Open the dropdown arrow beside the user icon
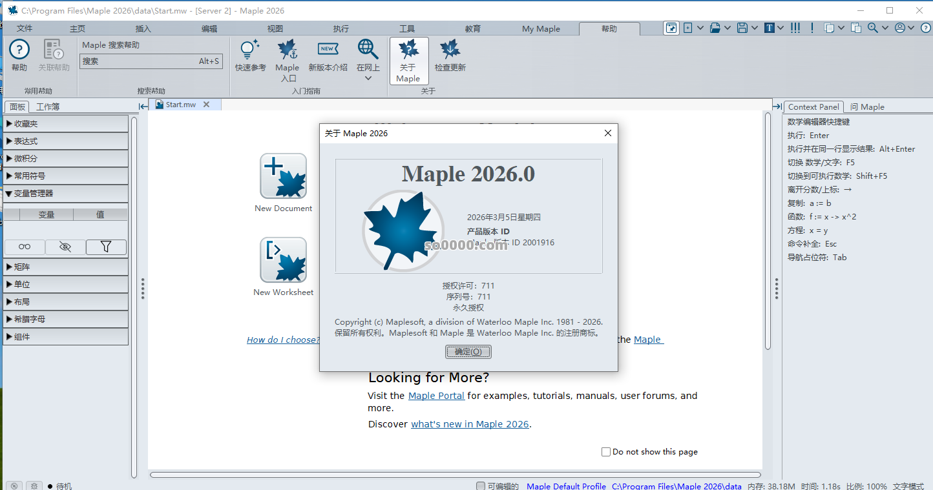The image size is (933, 490). click(x=911, y=28)
